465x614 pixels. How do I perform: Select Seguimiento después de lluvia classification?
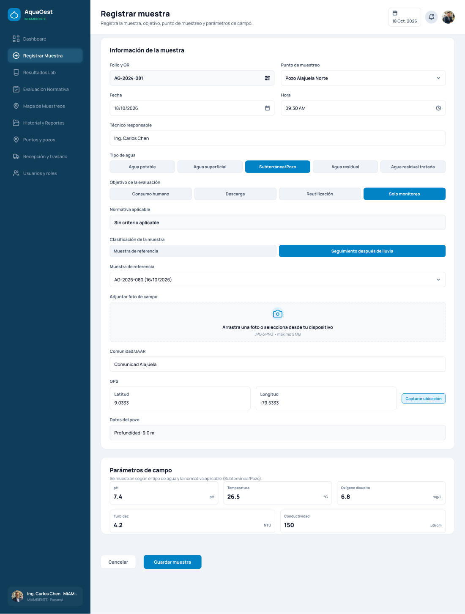362,251
